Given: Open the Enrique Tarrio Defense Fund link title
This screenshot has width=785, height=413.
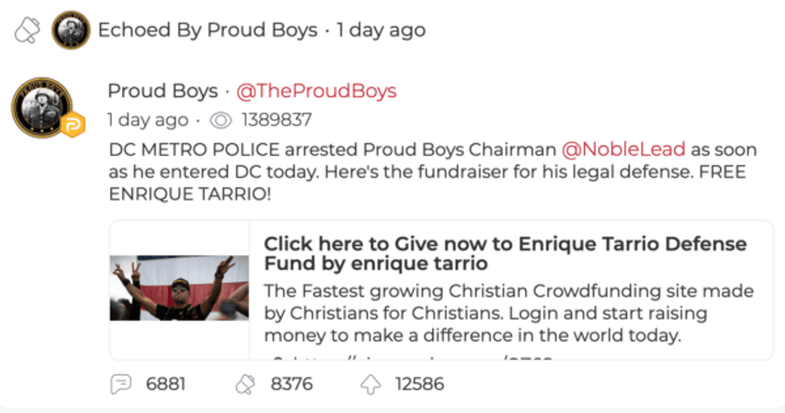Looking at the screenshot, I should [x=505, y=253].
